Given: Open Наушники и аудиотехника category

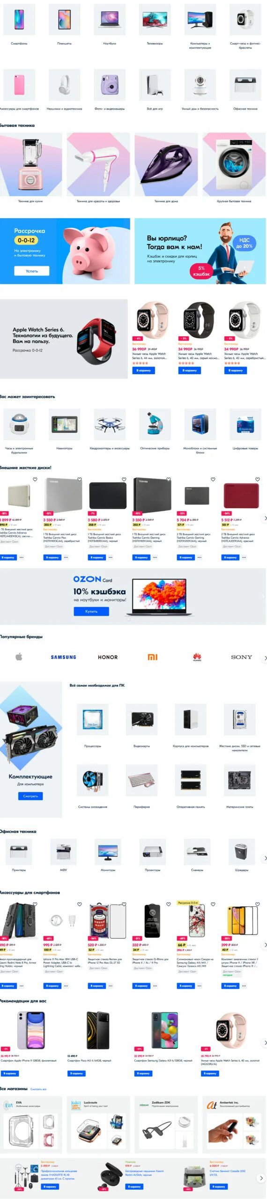Looking at the screenshot, I should click(64, 85).
